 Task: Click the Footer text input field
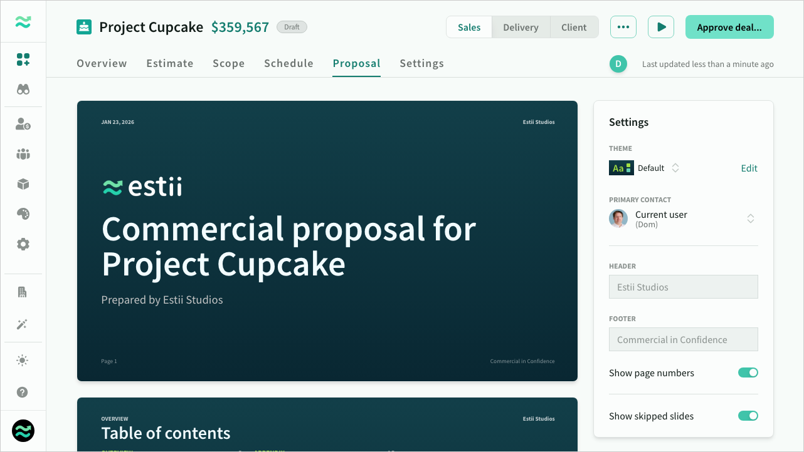click(x=683, y=339)
